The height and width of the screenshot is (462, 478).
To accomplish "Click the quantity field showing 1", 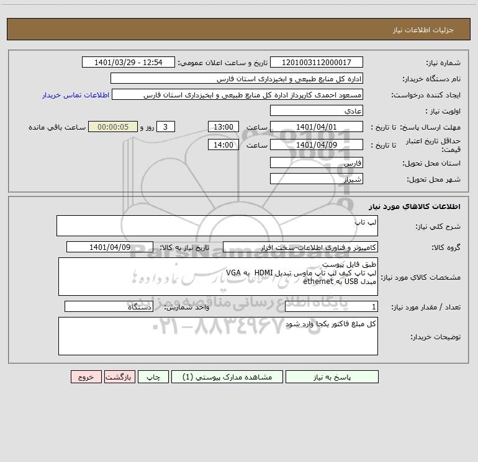I will click(331, 307).
